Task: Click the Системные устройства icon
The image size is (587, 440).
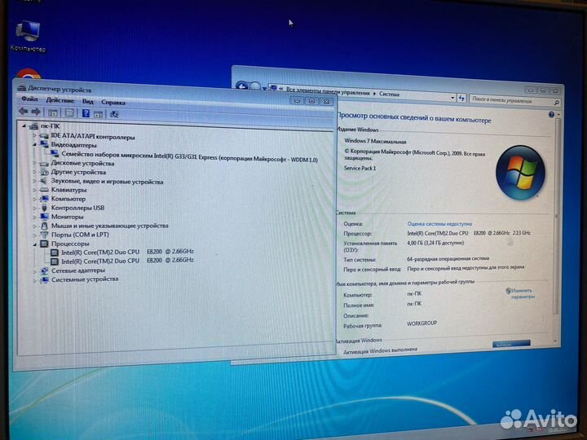Action: 44,279
